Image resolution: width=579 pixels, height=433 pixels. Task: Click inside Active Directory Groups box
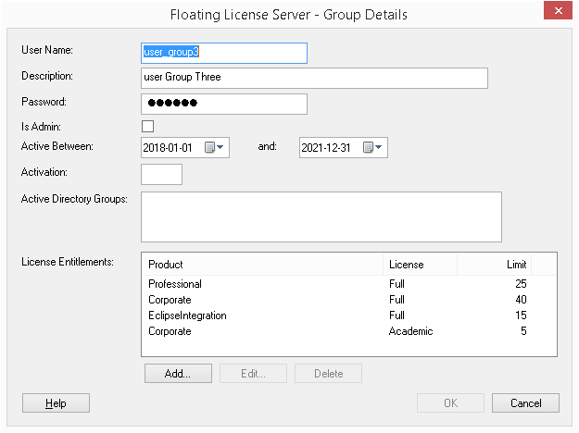coord(321,216)
